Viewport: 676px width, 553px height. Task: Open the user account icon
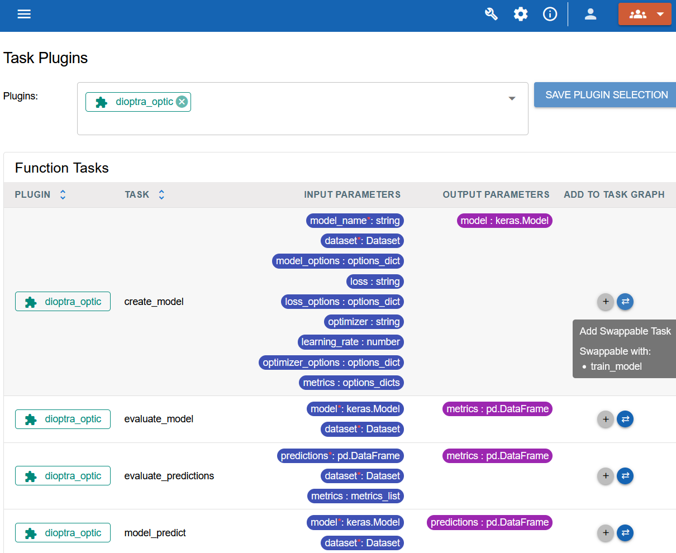coord(591,14)
